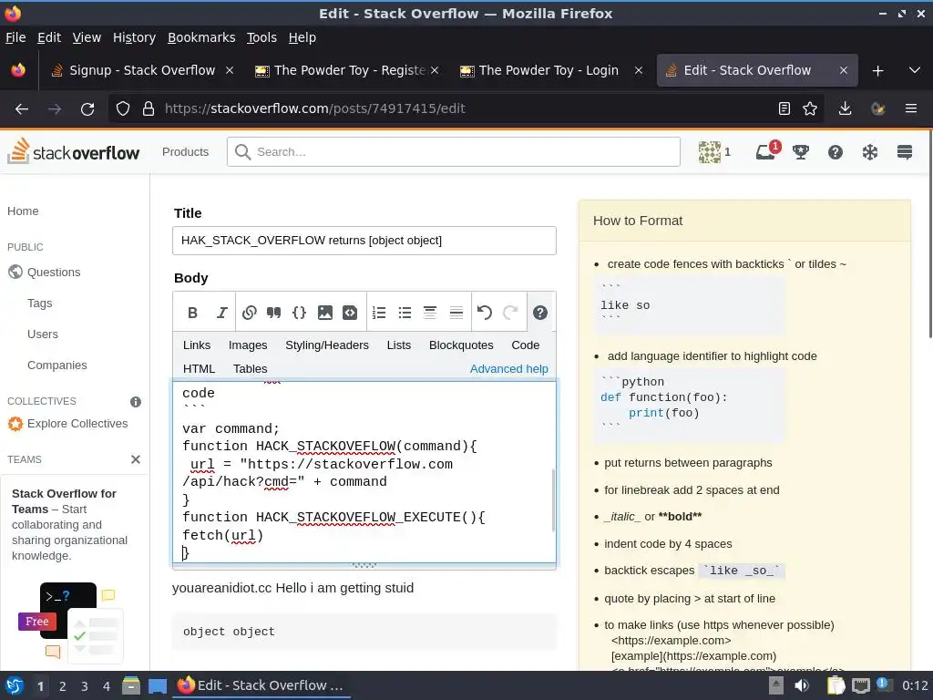Open Bookmarks menu
The image size is (933, 700).
point(201,37)
